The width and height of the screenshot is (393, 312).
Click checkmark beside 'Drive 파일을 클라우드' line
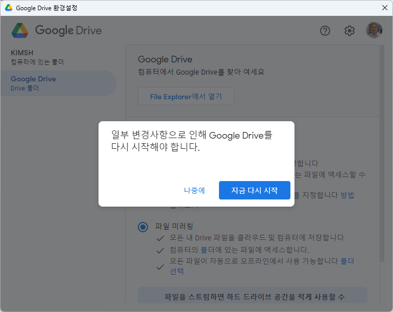[160, 238]
